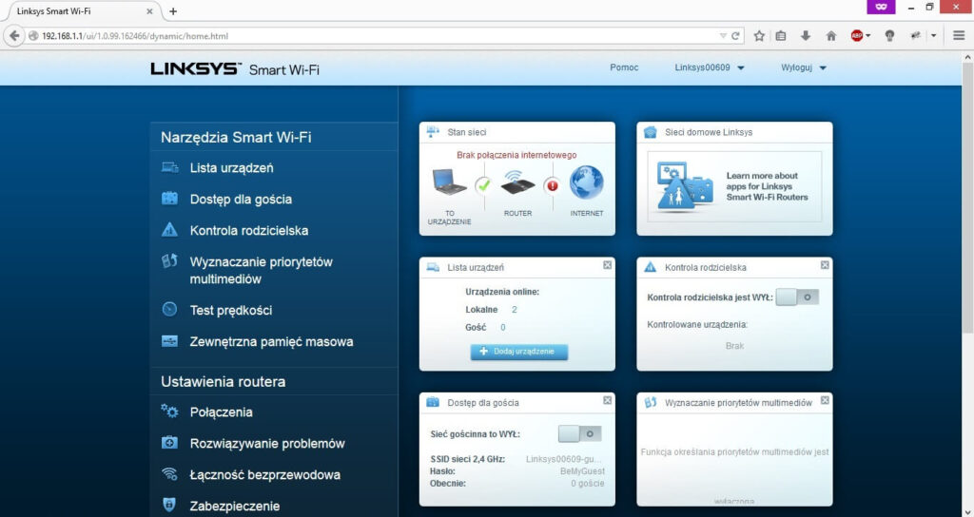The image size is (974, 517).
Task: Open the Linksys apps learn-more banner
Action: [x=734, y=186]
